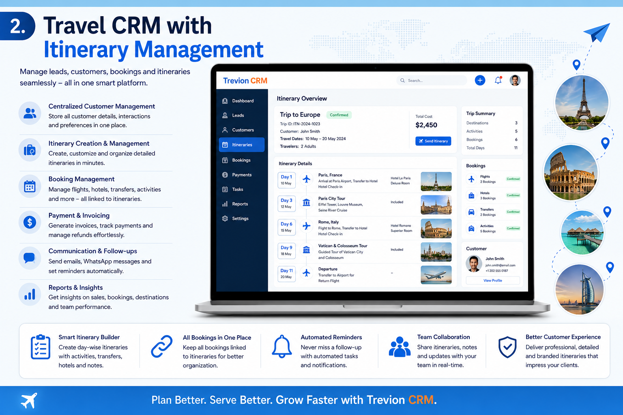Open the user avatar in CRM header

pyautogui.click(x=515, y=80)
